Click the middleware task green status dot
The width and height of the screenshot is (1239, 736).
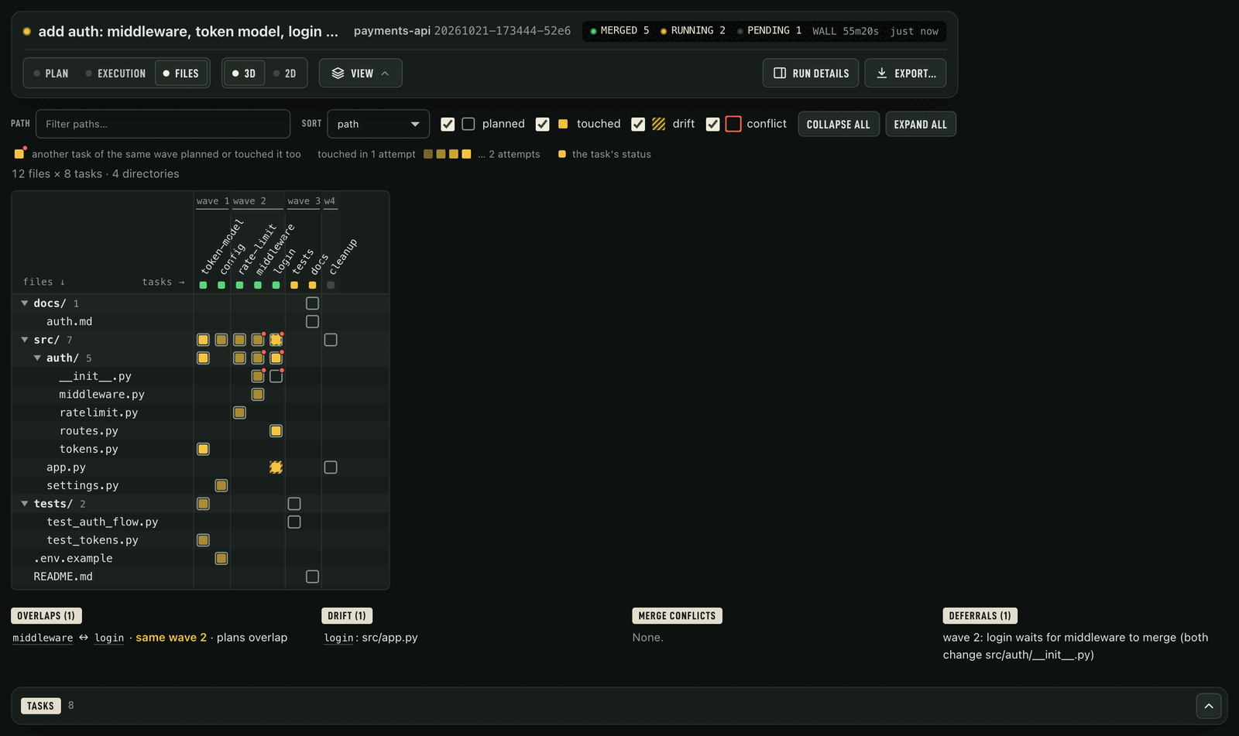coord(258,286)
